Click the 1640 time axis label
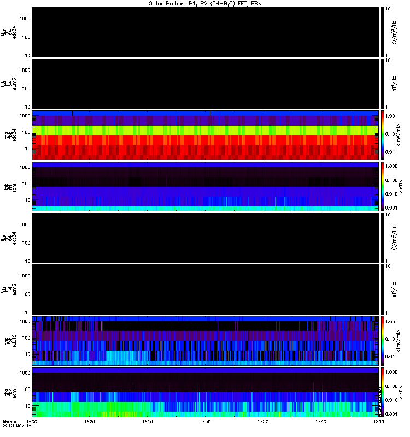 click(147, 421)
